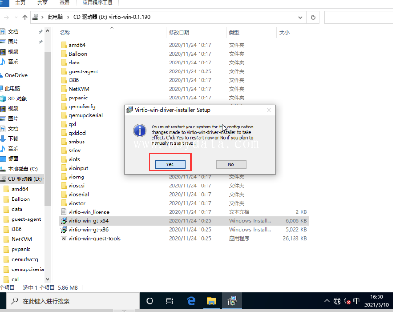Refresh the current folder view
Screen dimensions: 393x312
pyautogui.click(x=313, y=17)
